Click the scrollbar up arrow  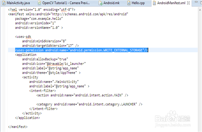(200, 10)
